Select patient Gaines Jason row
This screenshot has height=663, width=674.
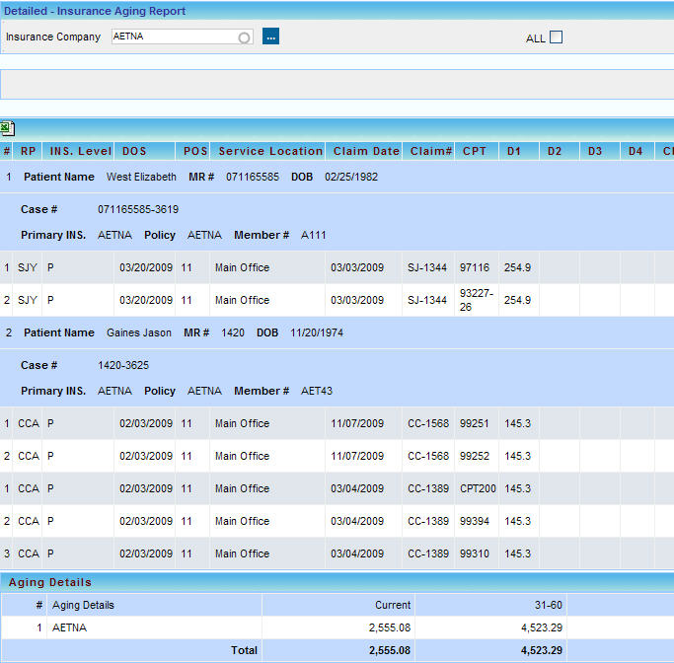138,332
